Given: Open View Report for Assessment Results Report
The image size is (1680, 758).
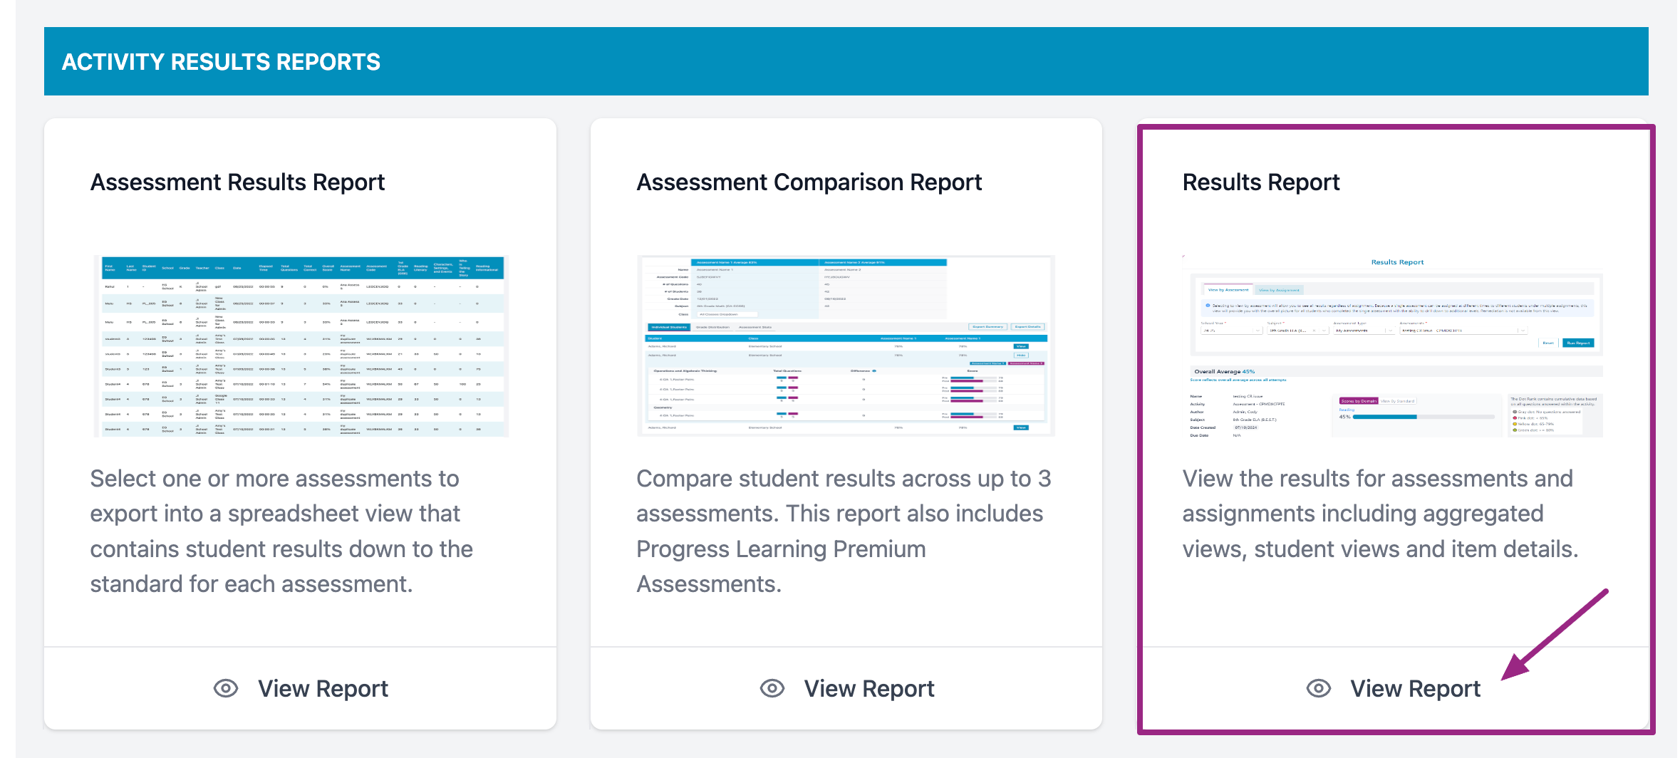Looking at the screenshot, I should pos(323,688).
